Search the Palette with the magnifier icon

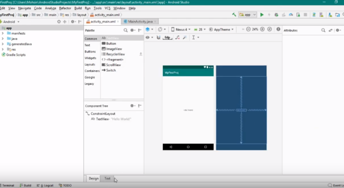(126, 30)
